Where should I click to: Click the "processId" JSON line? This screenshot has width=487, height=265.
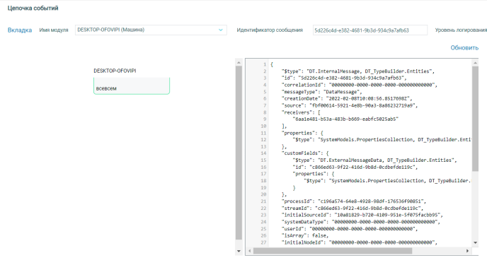[x=353, y=201]
